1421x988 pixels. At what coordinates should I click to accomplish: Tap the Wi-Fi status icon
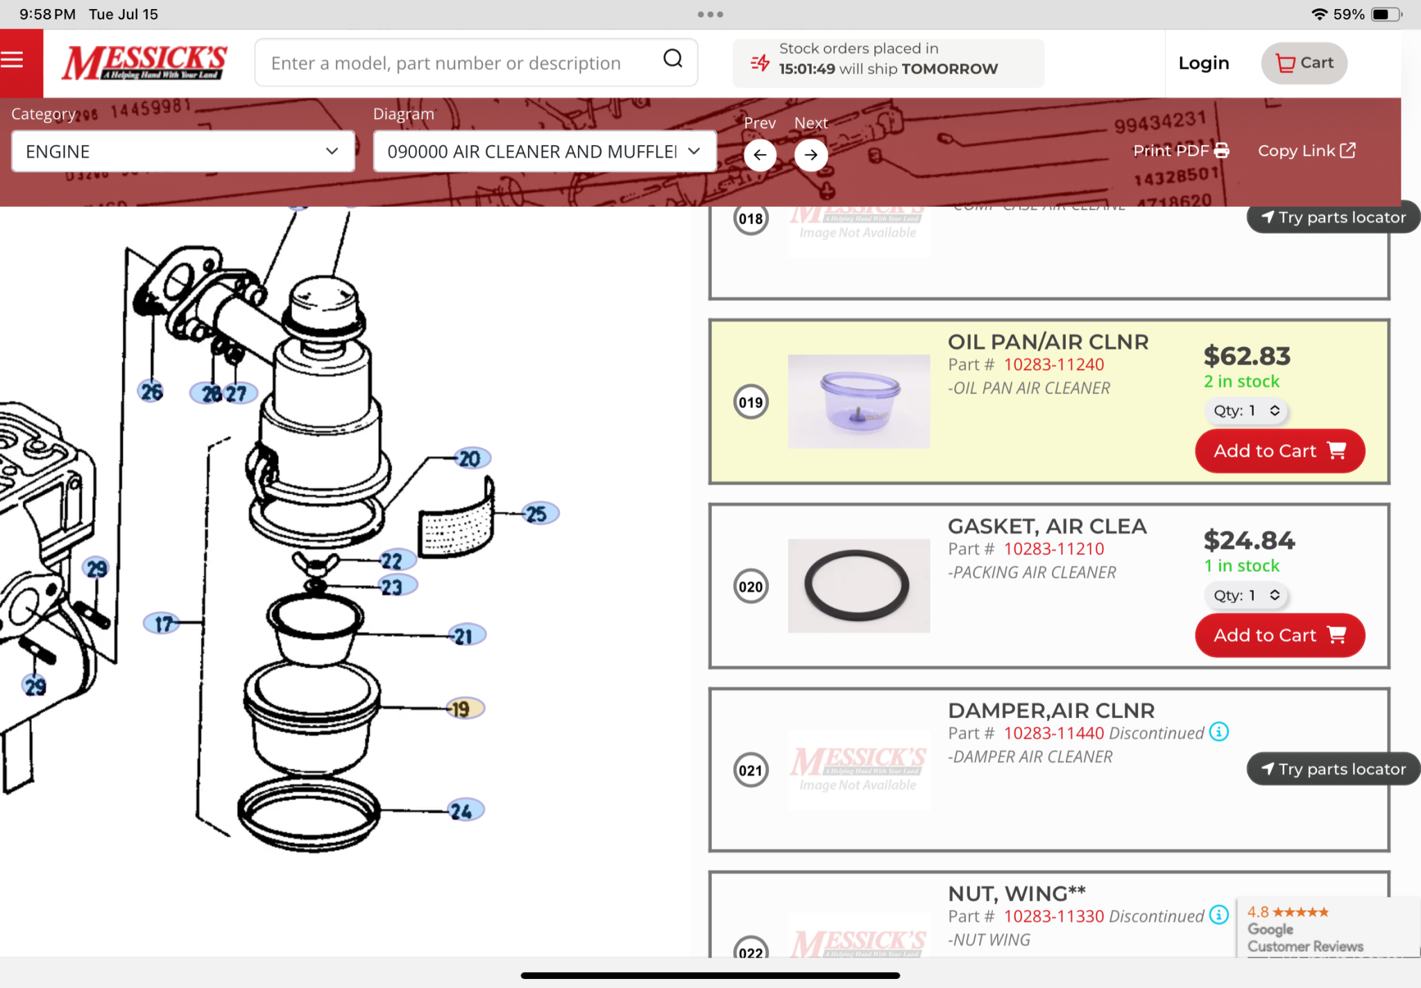(1319, 14)
